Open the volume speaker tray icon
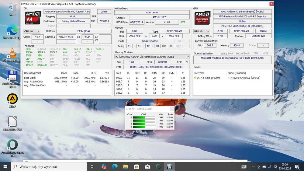This screenshot has width=304, height=171. (275, 166)
